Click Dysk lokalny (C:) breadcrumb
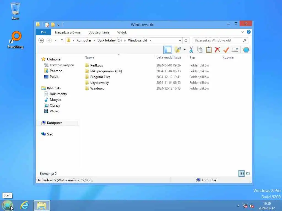The image size is (282, 211). pos(109,40)
